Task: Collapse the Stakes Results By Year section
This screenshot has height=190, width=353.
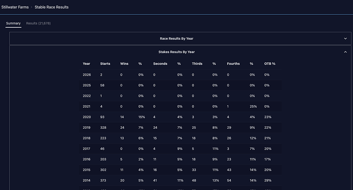Action: tap(345, 52)
